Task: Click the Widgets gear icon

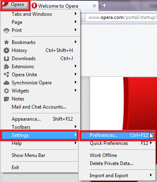Action: click(x=6, y=91)
